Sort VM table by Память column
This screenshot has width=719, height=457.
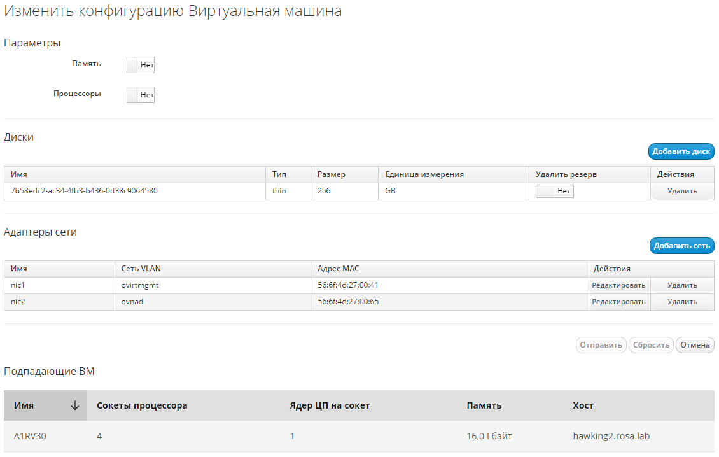(x=484, y=405)
